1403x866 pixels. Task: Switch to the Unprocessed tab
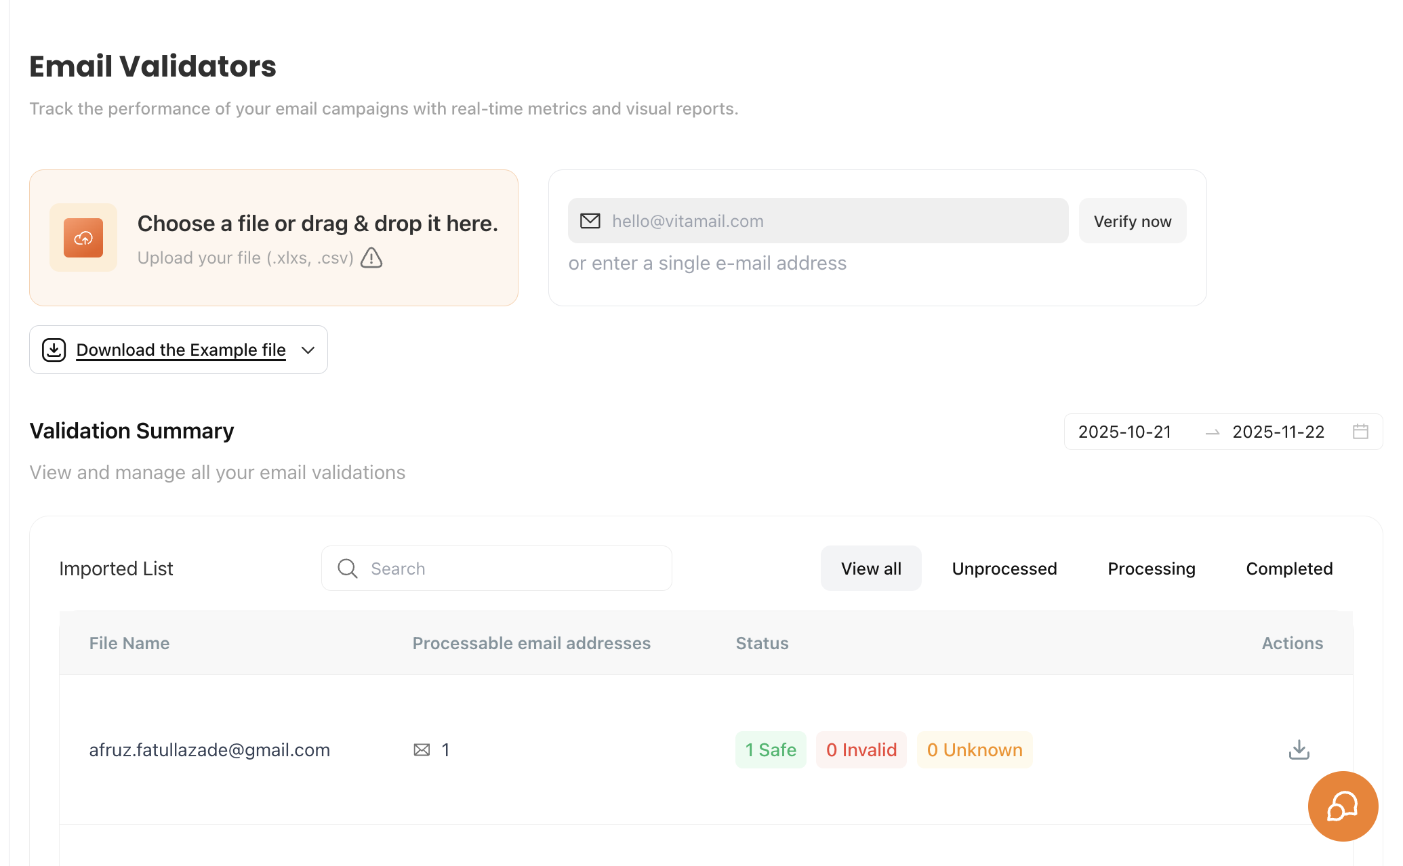click(x=1004, y=569)
